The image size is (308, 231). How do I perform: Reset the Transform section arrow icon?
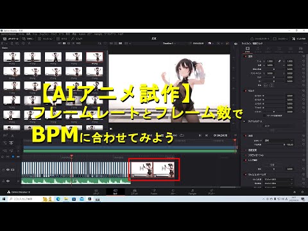304,56
